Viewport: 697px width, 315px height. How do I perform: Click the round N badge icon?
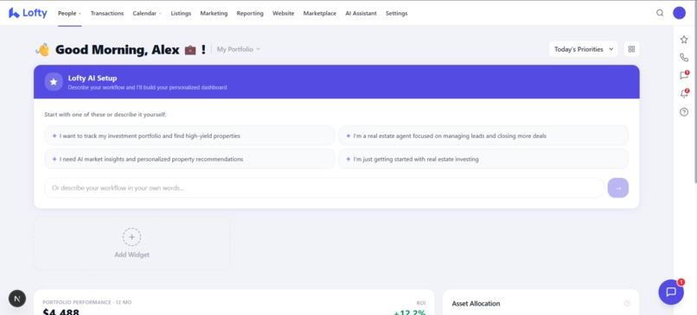point(17,299)
